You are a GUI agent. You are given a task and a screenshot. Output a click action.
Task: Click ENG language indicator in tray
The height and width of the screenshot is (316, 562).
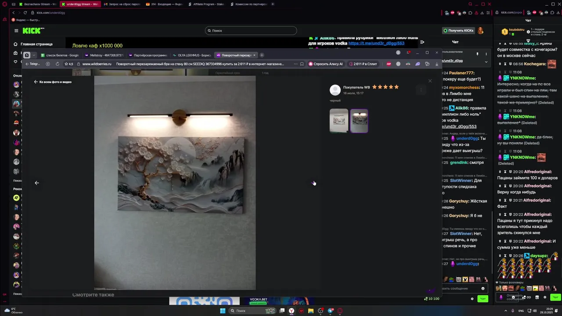click(521, 311)
